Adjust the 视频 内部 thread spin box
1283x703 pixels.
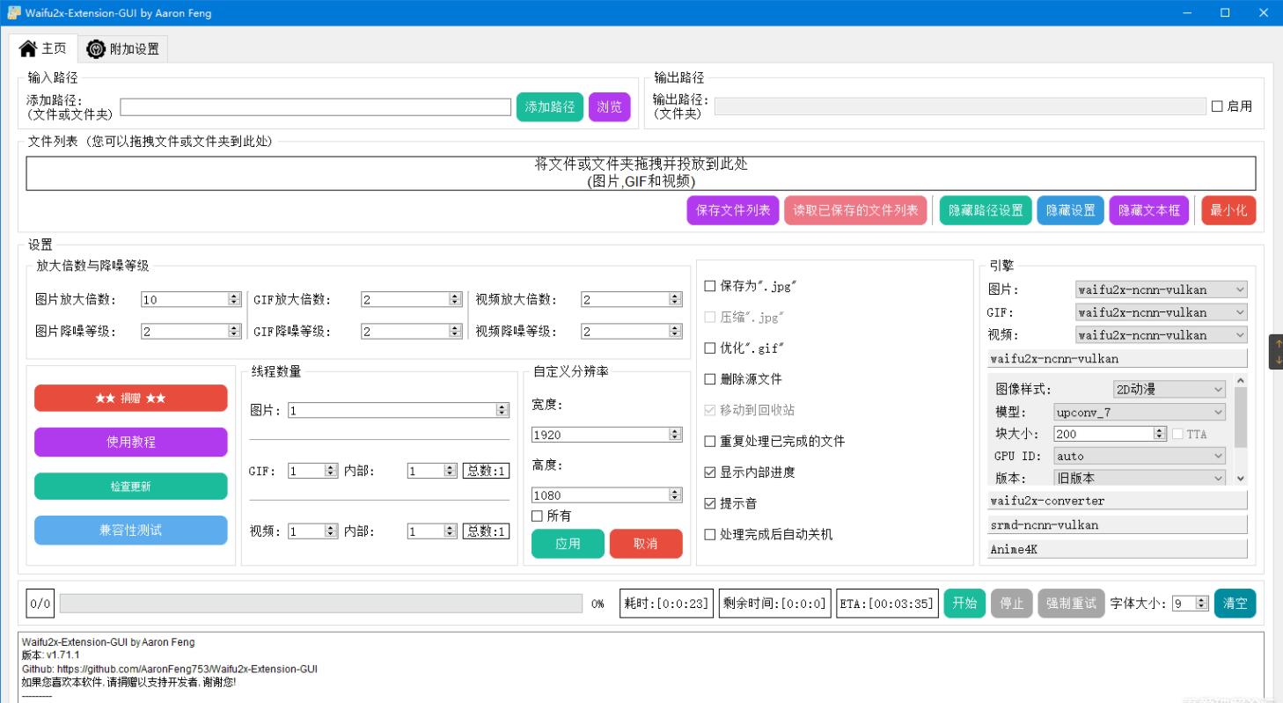(x=432, y=531)
